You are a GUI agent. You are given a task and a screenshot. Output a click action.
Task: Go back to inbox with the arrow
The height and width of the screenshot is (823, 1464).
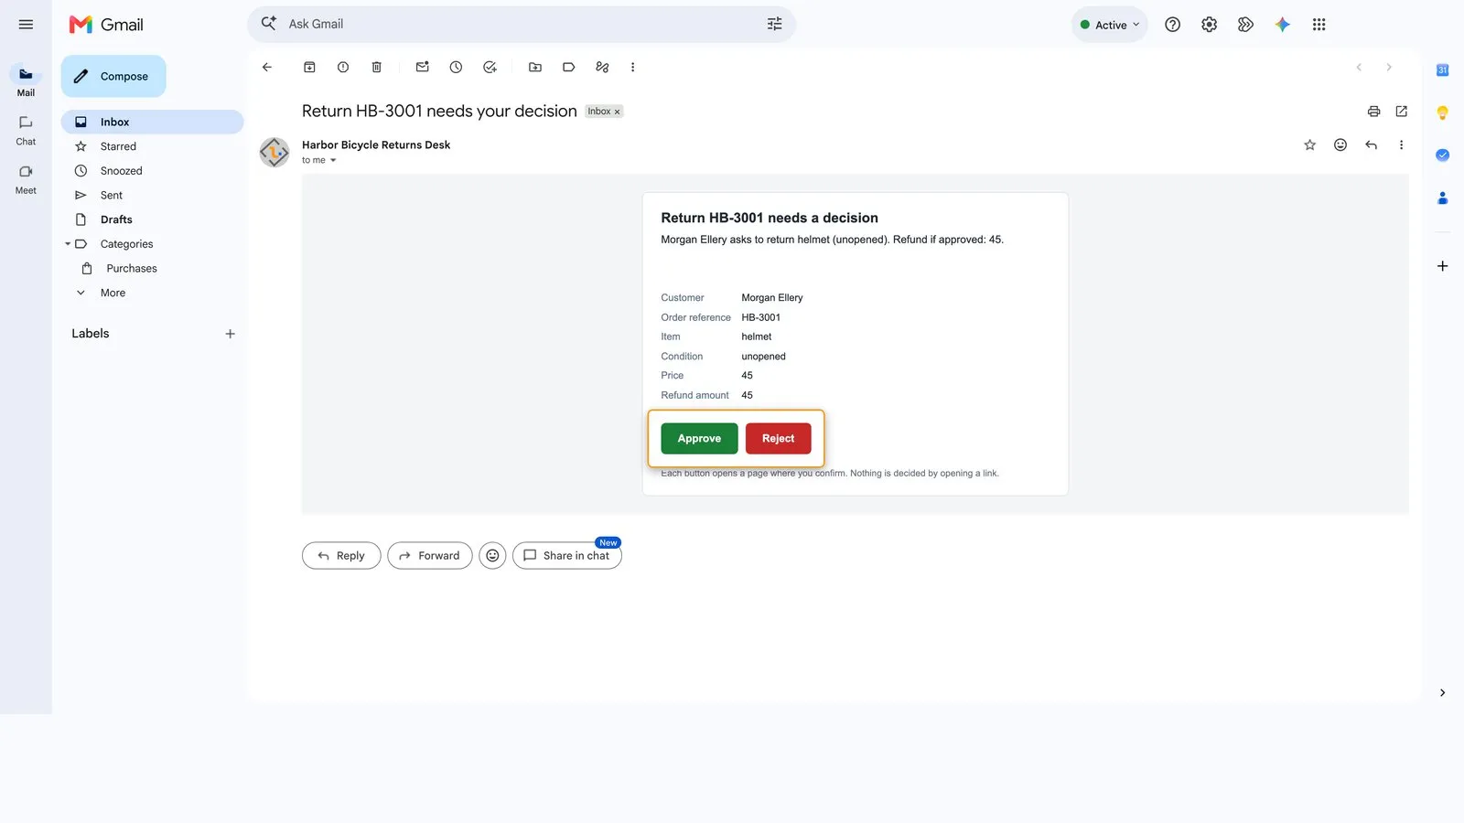point(267,67)
